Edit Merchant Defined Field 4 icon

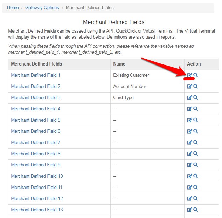(189, 109)
